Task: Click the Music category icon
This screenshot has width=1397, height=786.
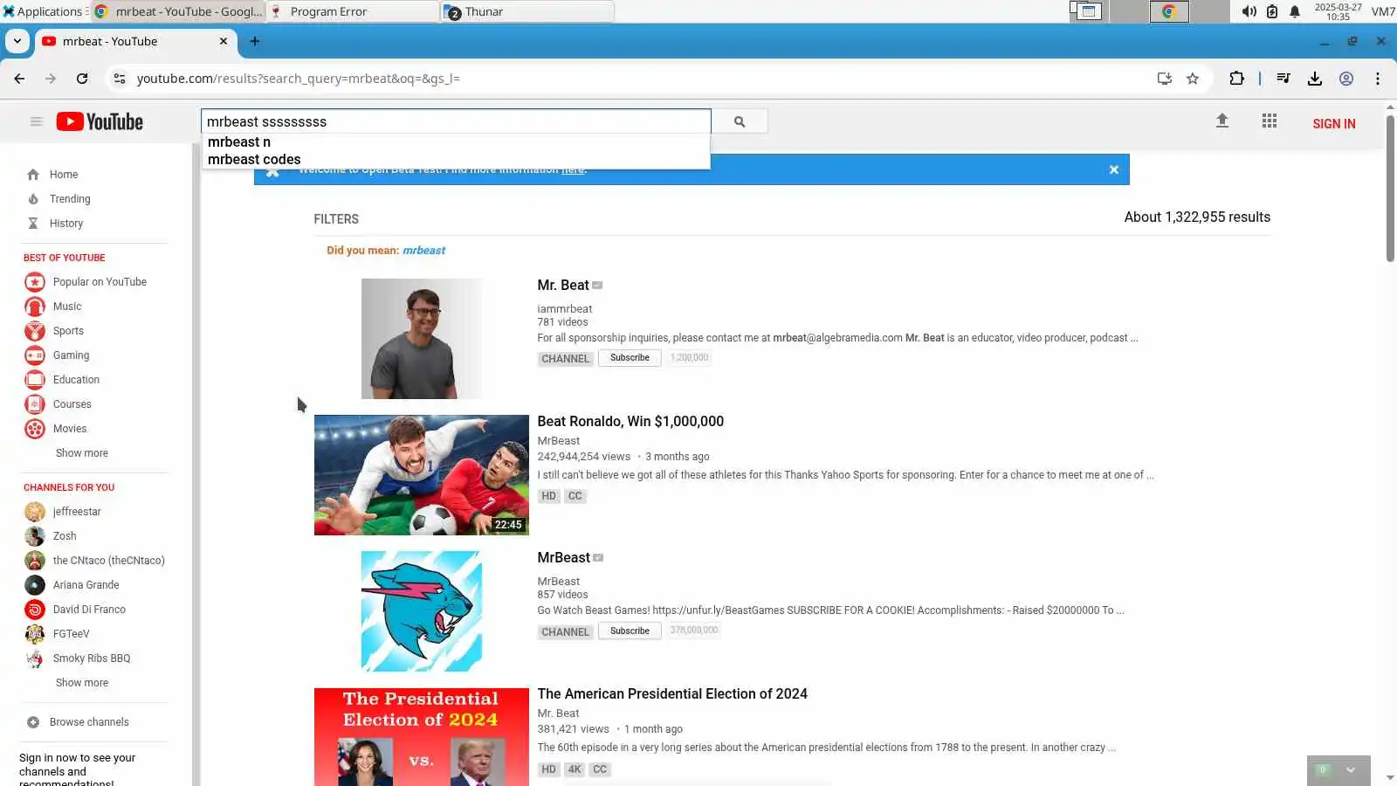Action: click(x=35, y=307)
